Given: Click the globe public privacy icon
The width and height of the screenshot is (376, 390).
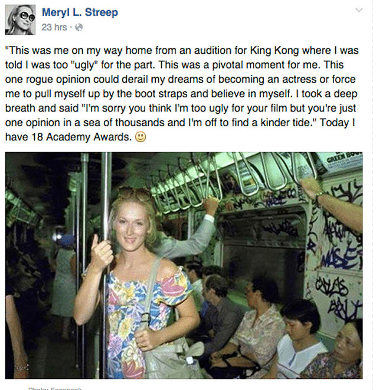Looking at the screenshot, I should pos(79,27).
